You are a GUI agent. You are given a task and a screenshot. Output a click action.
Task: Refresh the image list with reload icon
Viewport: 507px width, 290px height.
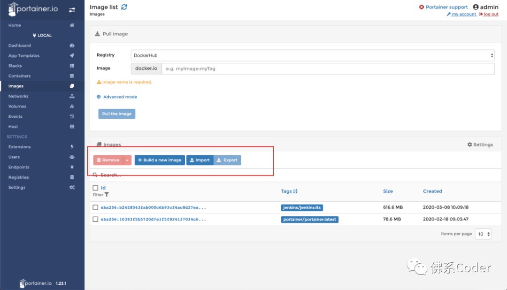click(124, 7)
